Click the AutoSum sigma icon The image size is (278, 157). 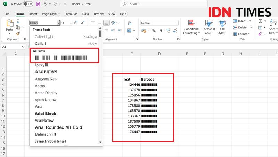tap(260, 21)
